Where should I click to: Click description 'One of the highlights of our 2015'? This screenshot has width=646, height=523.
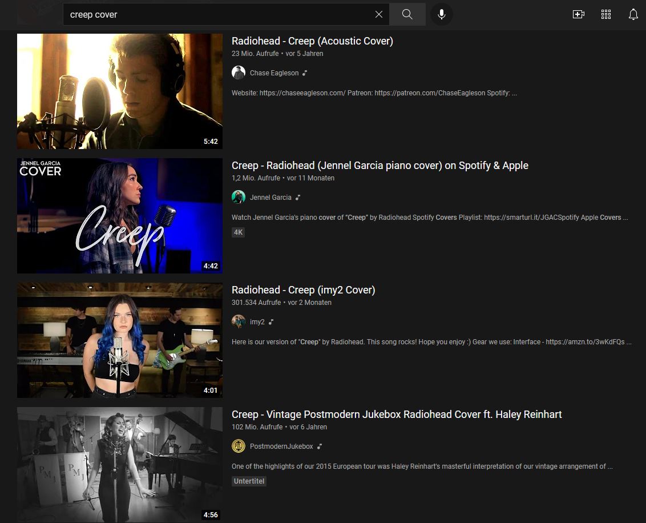pos(422,466)
